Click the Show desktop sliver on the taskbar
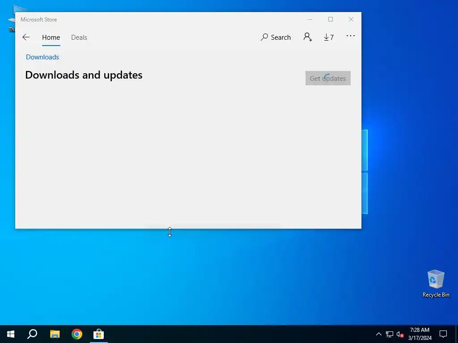 coord(457,334)
